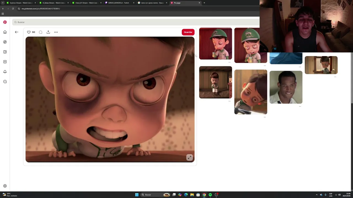Open the boards layout icon in sidebar
The image size is (353, 198).
tap(5, 52)
